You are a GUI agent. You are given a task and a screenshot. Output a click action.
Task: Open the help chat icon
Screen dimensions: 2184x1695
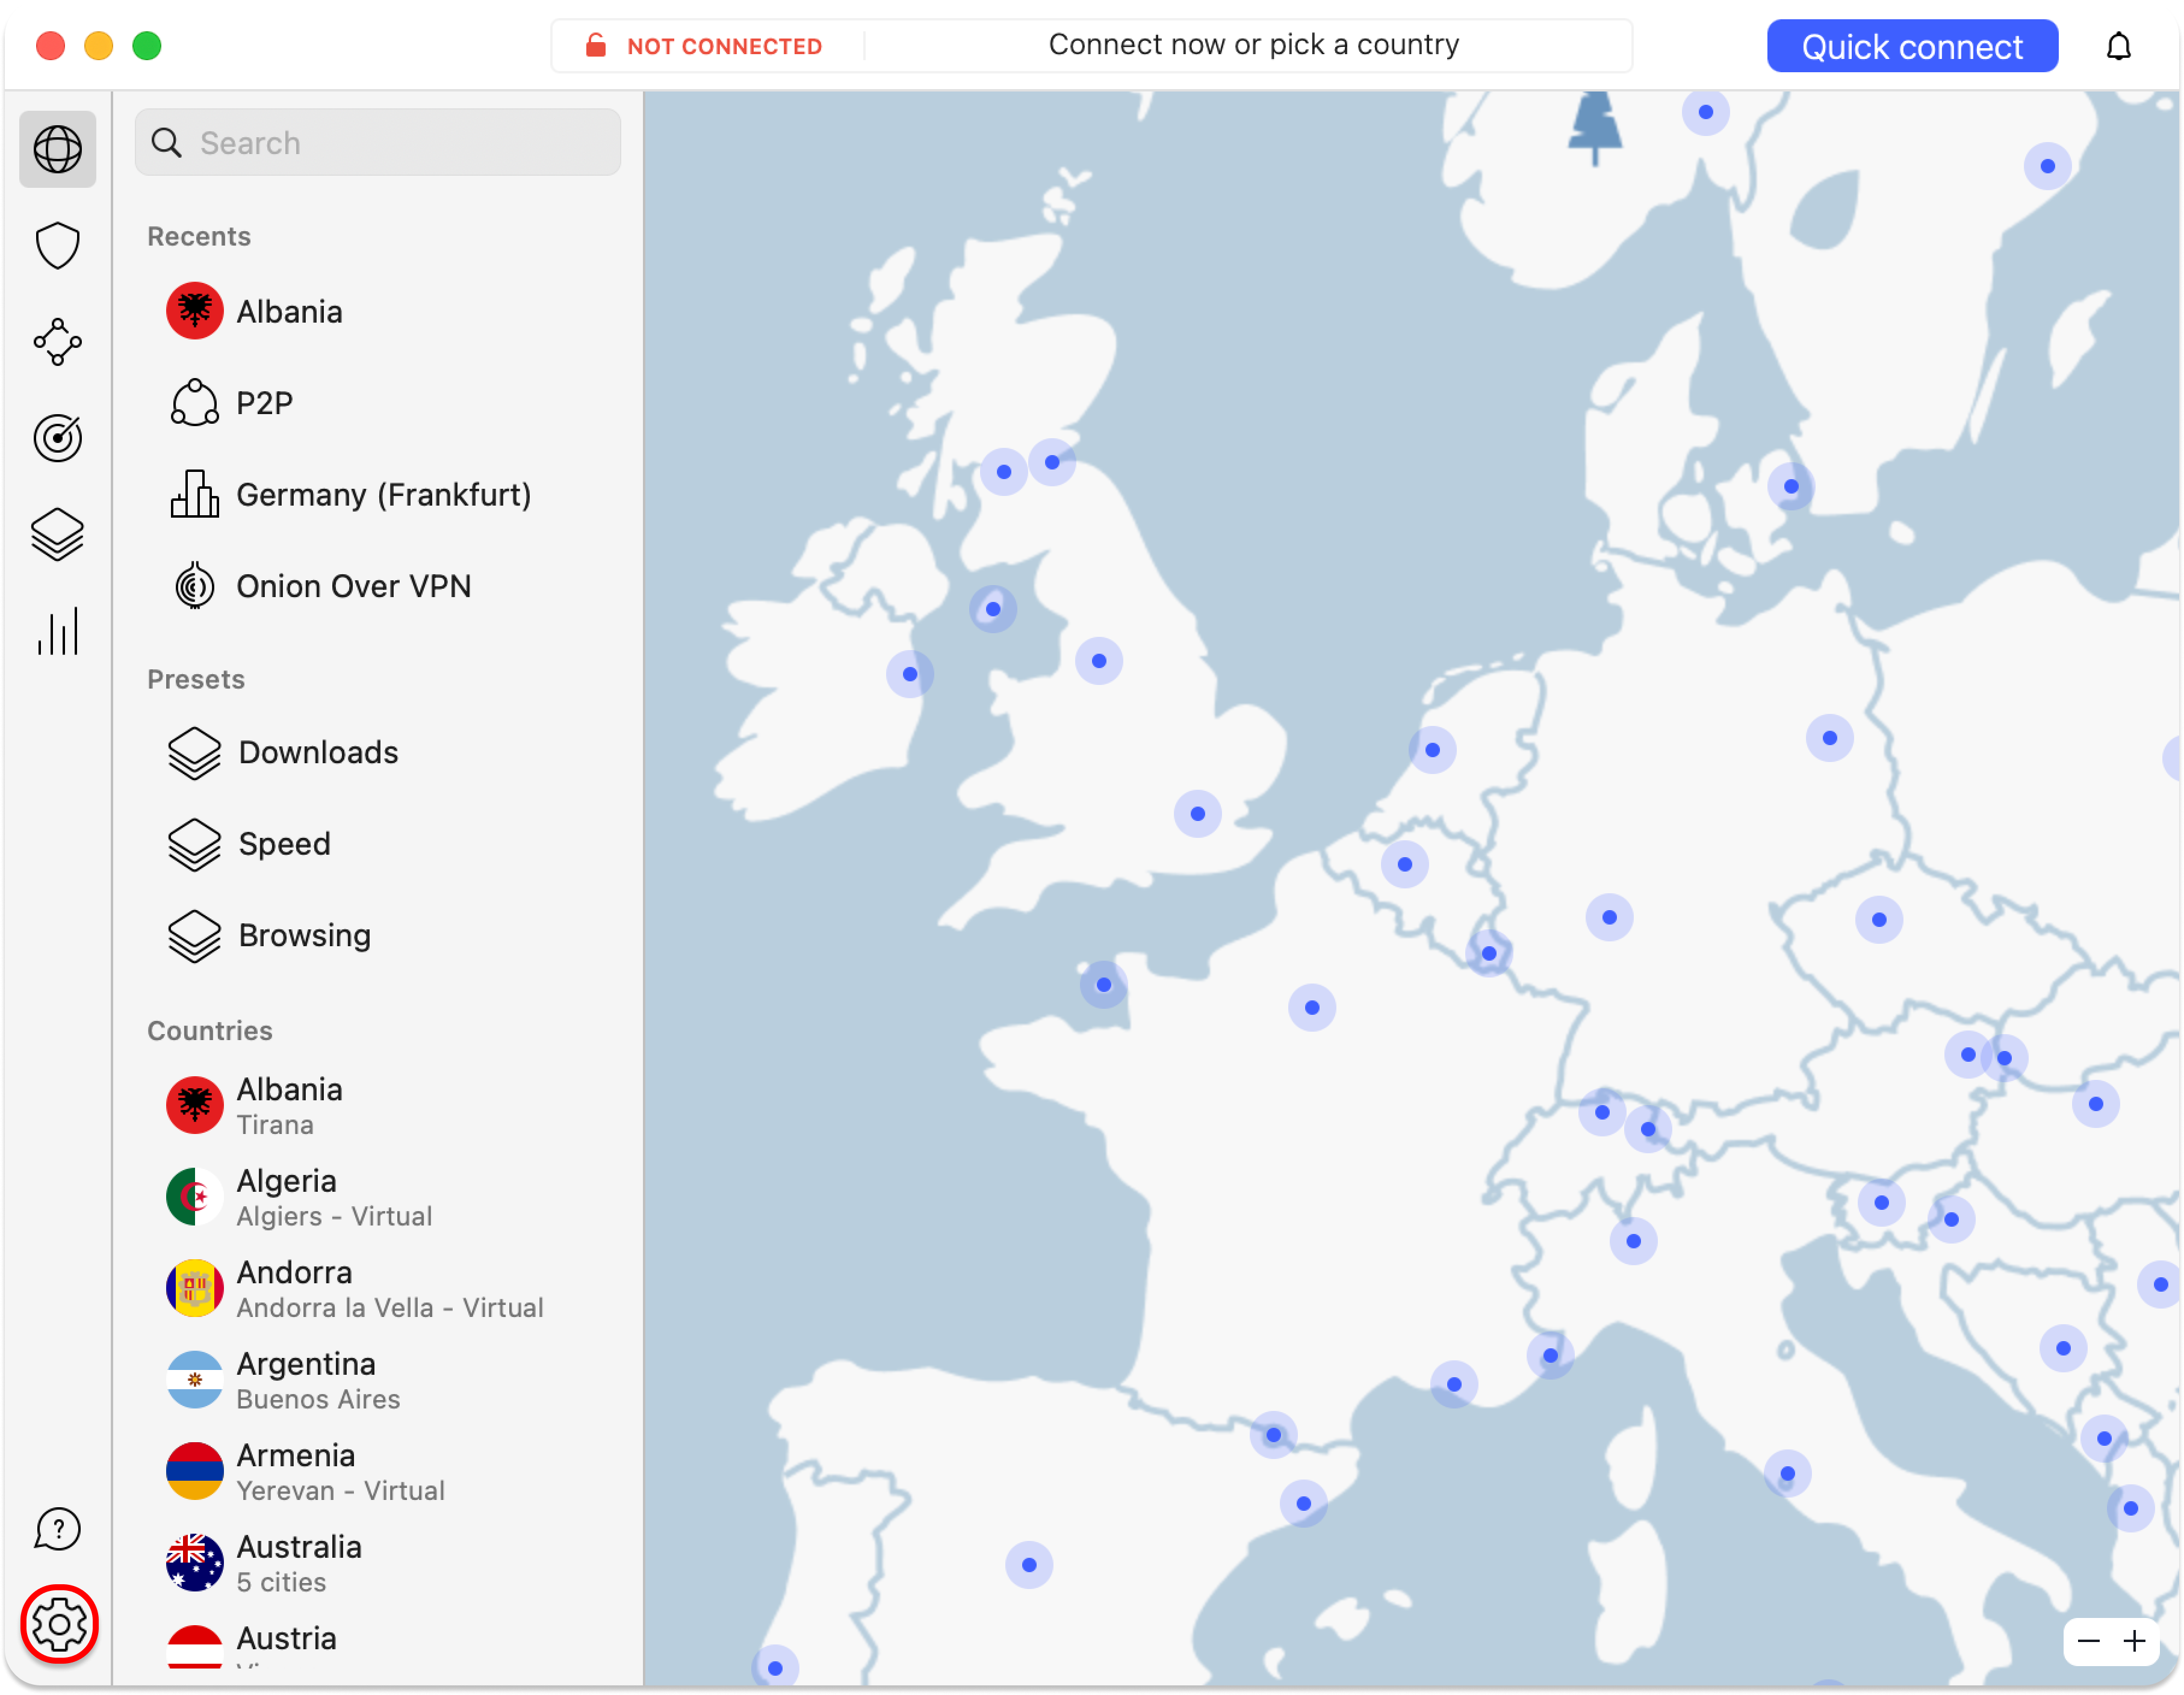pyautogui.click(x=57, y=1528)
